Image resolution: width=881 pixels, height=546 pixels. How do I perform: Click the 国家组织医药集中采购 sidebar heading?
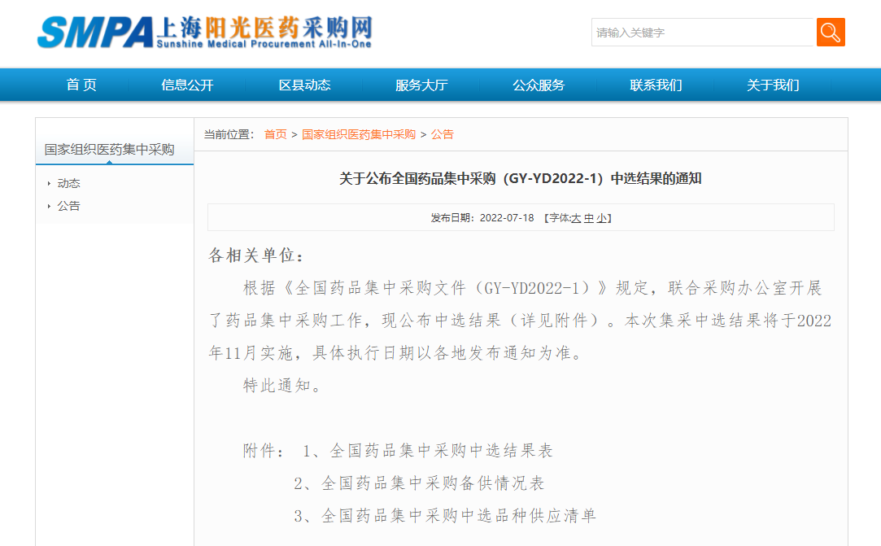110,150
